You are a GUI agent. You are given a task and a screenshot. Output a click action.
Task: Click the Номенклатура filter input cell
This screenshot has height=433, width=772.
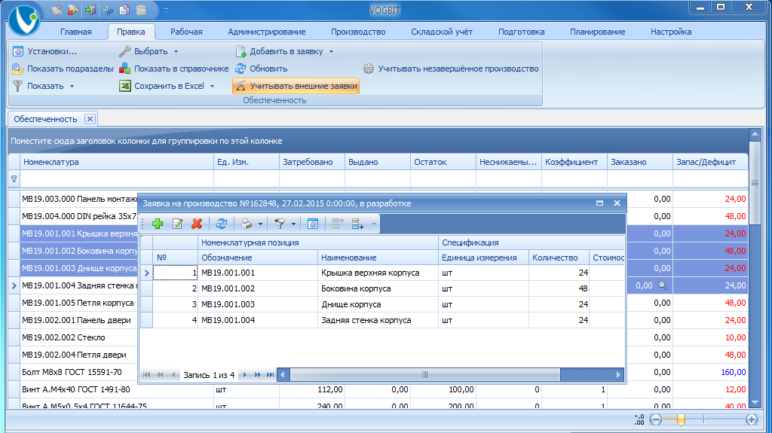(x=117, y=179)
